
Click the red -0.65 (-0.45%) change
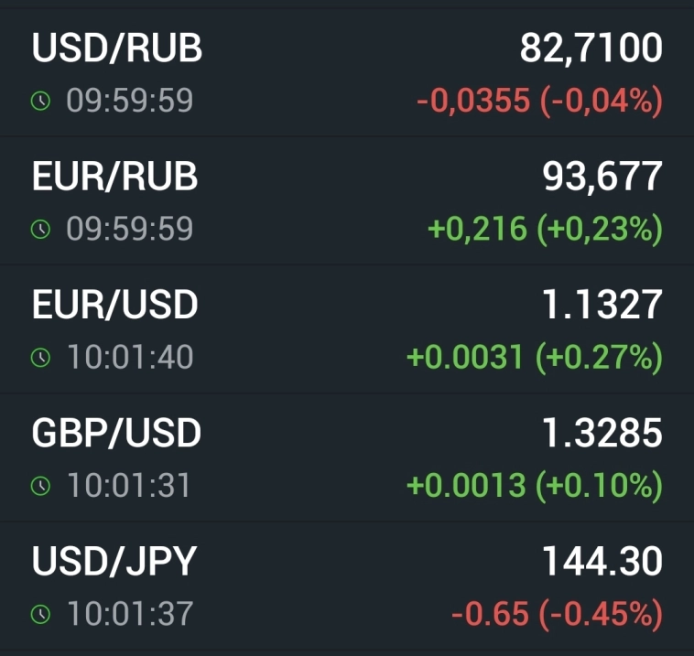pos(556,614)
